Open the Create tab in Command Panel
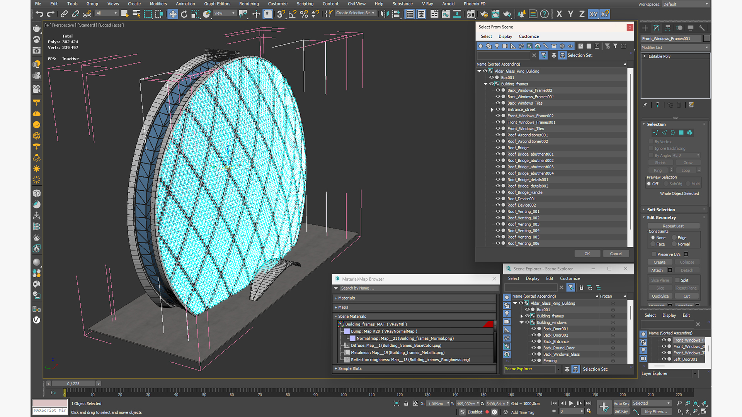The width and height of the screenshot is (742, 417). pos(645,28)
